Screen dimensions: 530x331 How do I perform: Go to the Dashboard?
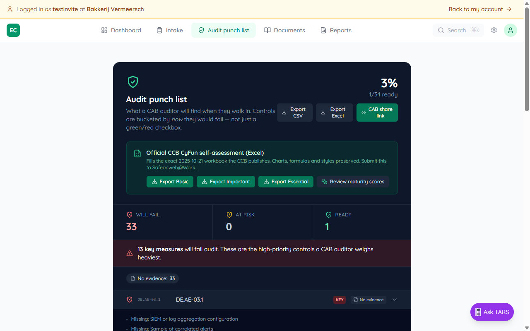pos(121,30)
